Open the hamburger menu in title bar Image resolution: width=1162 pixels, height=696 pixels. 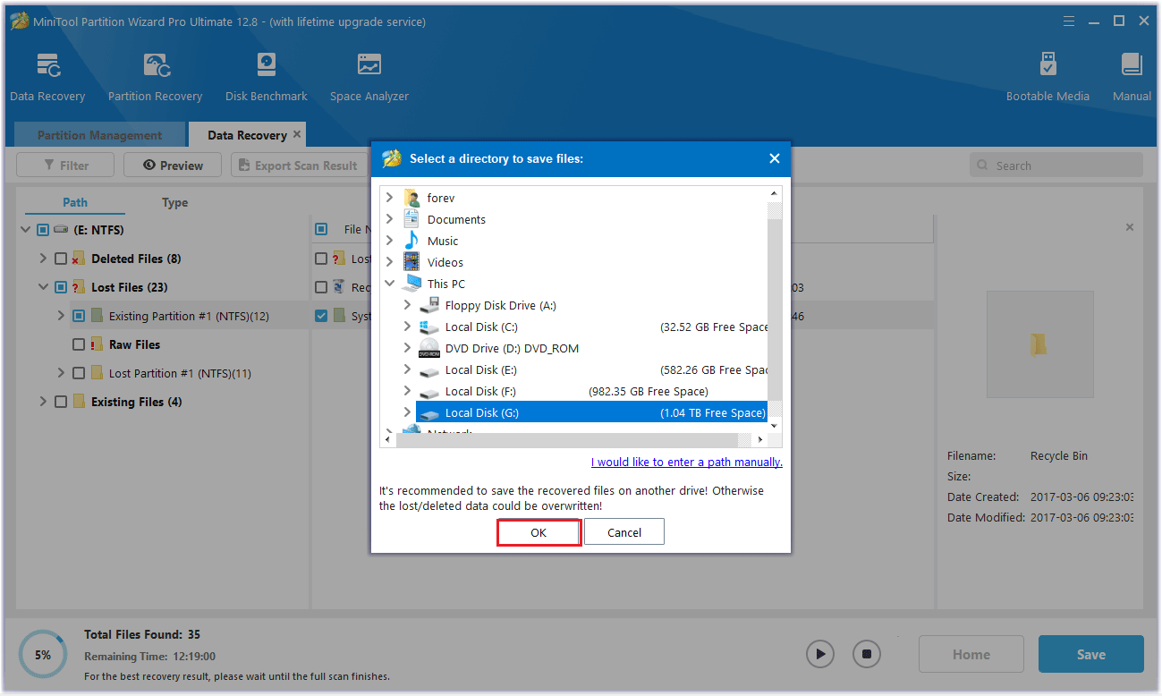[1069, 21]
